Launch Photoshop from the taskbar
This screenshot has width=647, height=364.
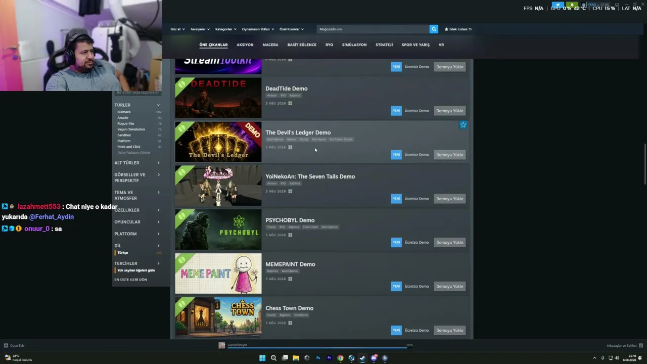318,358
